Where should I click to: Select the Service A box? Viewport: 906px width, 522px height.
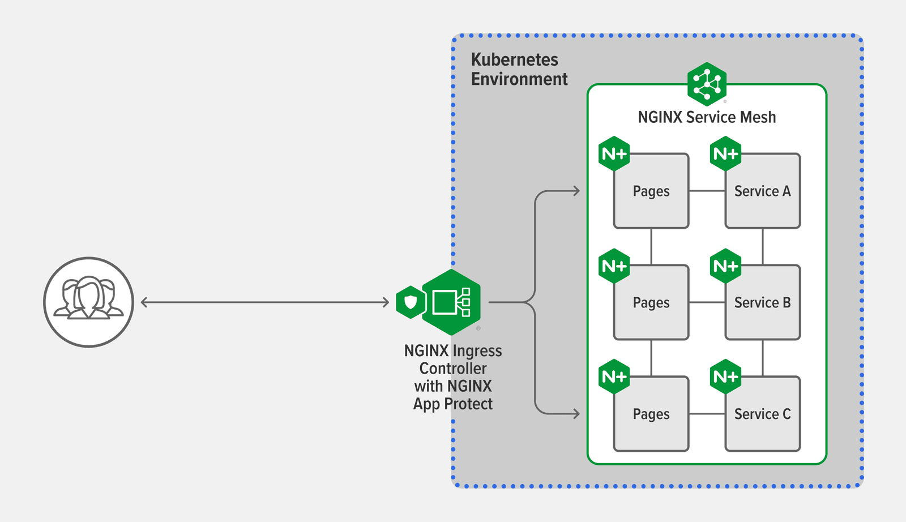pyautogui.click(x=762, y=191)
